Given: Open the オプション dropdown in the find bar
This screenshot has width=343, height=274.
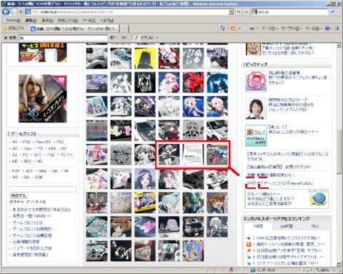Looking at the screenshot, I should point(146,38).
